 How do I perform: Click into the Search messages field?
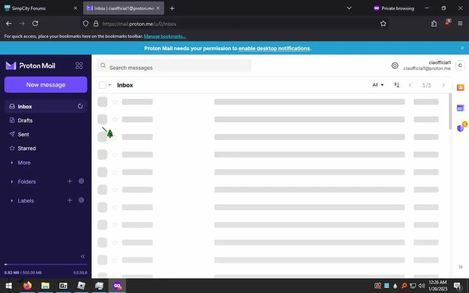[x=174, y=66]
